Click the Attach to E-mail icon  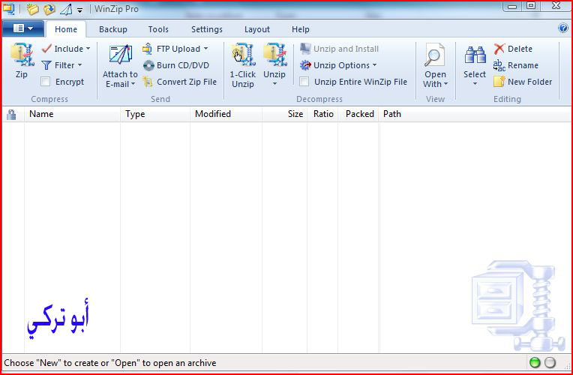120,55
